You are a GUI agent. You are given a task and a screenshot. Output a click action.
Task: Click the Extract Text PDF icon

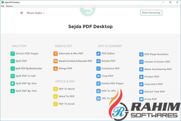coord(141,92)
